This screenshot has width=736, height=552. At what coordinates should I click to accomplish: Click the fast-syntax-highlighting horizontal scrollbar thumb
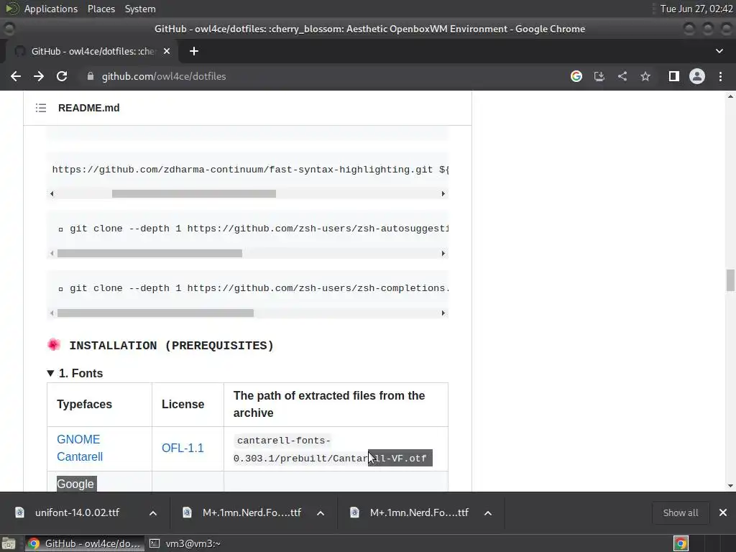[x=194, y=194]
